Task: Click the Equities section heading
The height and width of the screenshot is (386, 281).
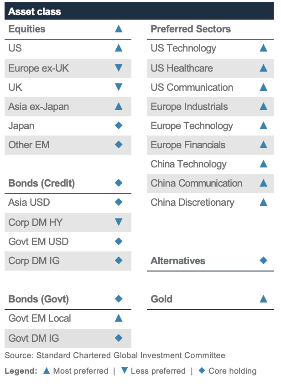Action: 27,29
